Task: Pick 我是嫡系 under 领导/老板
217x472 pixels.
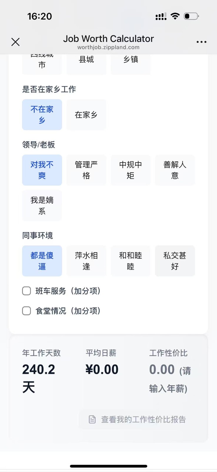Action: coord(42,206)
